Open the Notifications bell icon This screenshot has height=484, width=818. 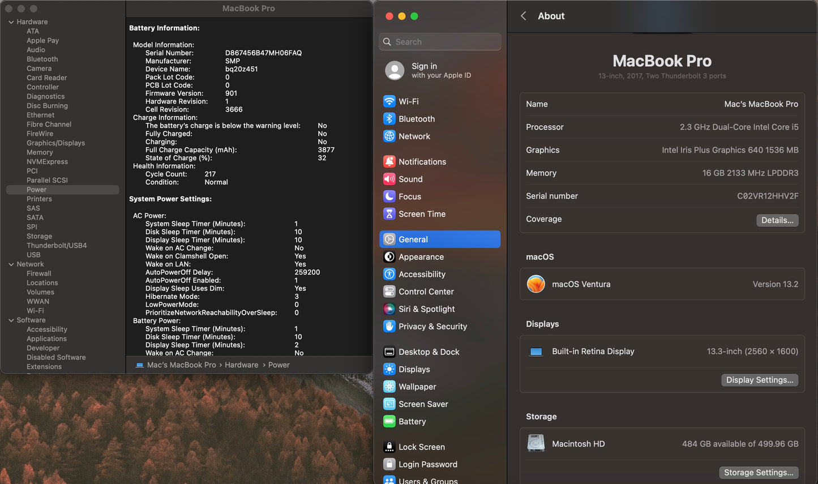point(389,162)
